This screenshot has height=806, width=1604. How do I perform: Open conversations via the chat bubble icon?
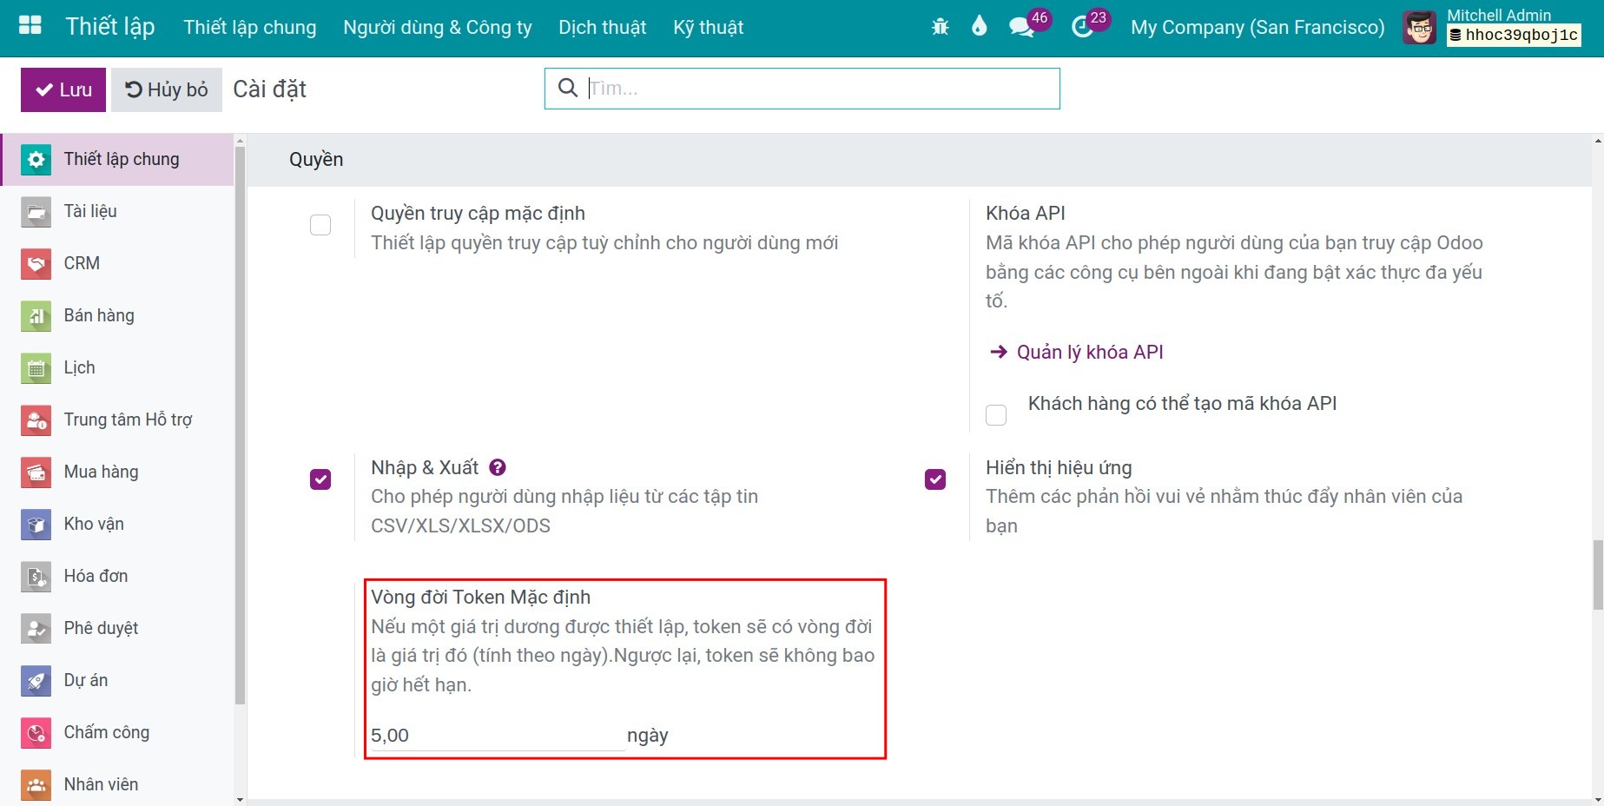[1021, 26]
